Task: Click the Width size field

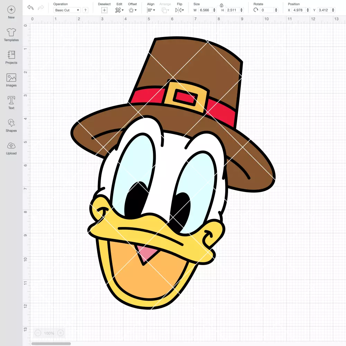Action: [205, 10]
